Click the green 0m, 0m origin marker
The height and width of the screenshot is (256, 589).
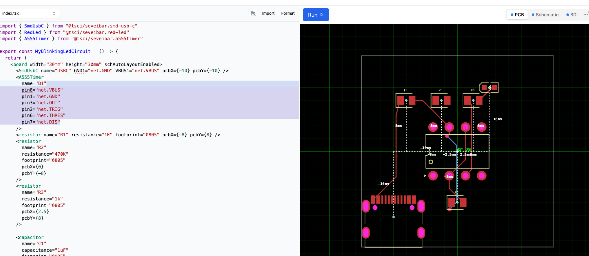coord(464,149)
